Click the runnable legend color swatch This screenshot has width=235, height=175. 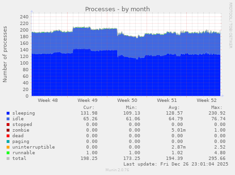[8, 153]
